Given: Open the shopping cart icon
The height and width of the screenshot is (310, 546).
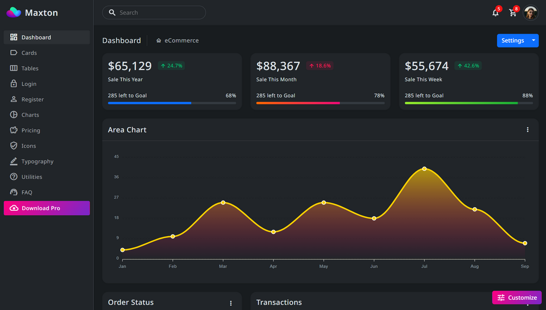Looking at the screenshot, I should [512, 13].
